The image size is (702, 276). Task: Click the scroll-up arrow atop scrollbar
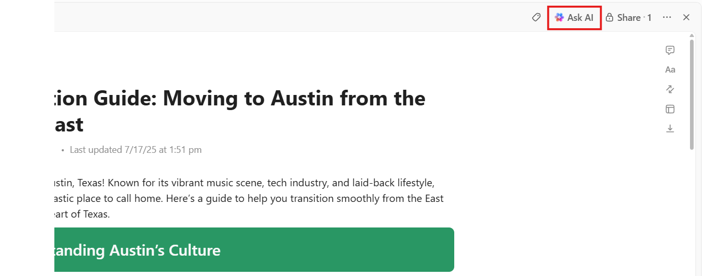tap(692, 35)
